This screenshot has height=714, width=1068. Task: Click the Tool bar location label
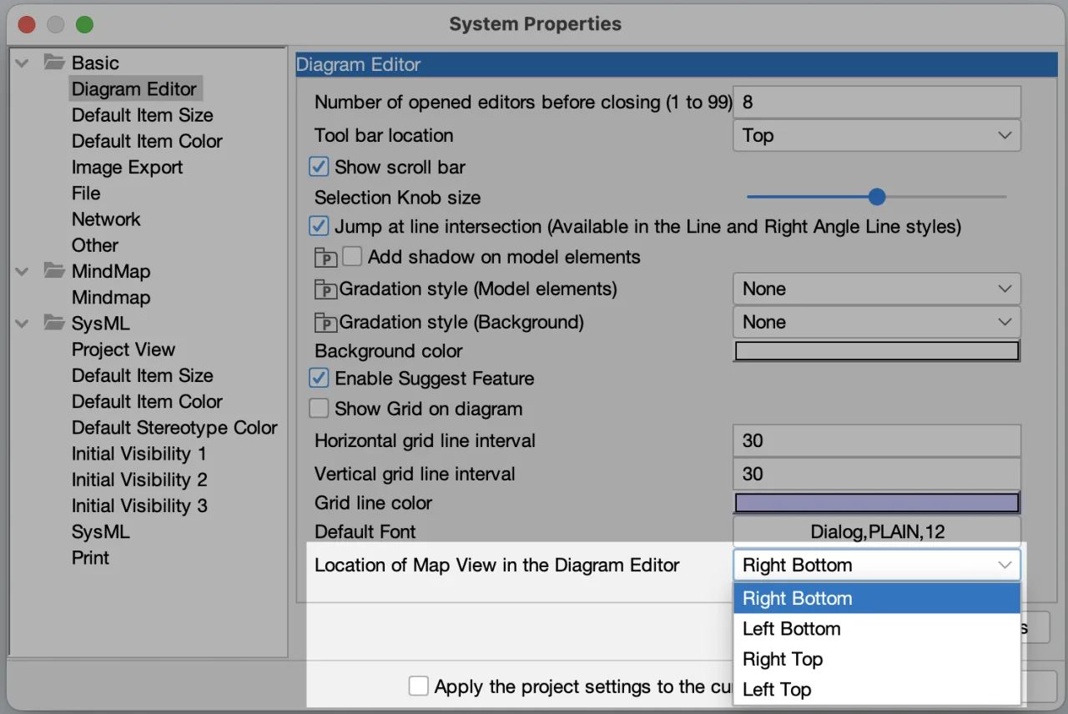(x=384, y=135)
